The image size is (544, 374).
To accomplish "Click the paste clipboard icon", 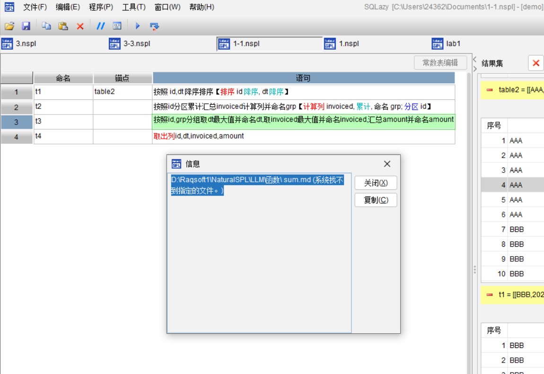I will pos(63,26).
